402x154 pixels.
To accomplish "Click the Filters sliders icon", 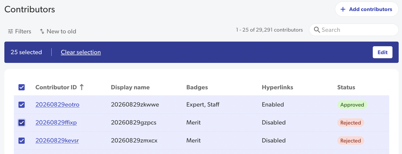I will [11, 31].
